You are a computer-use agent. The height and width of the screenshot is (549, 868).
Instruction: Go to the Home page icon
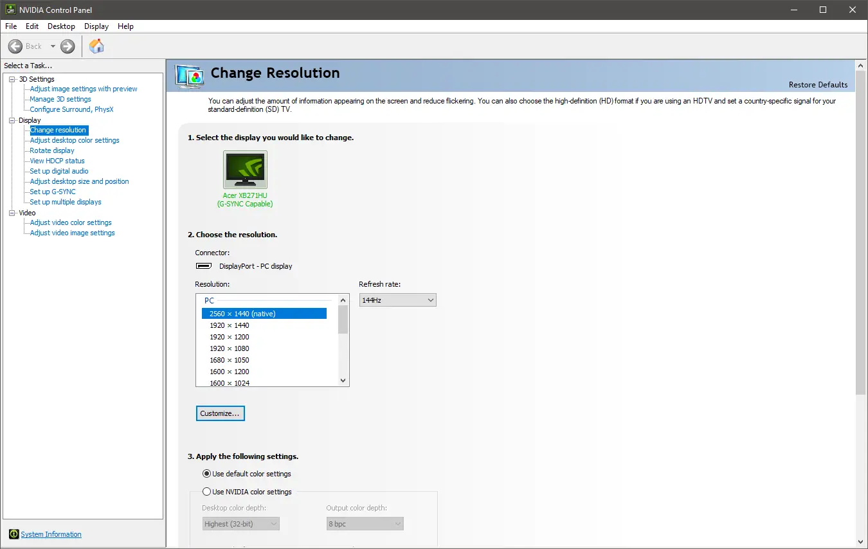96,46
